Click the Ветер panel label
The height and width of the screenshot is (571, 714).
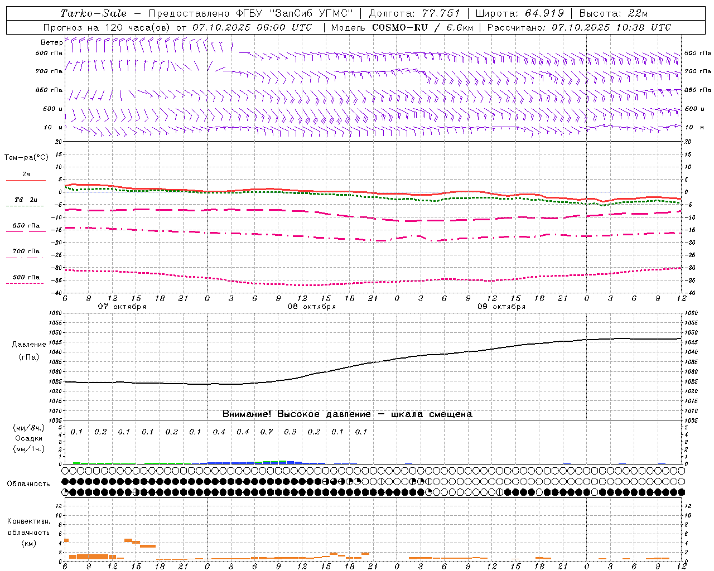pos(51,42)
